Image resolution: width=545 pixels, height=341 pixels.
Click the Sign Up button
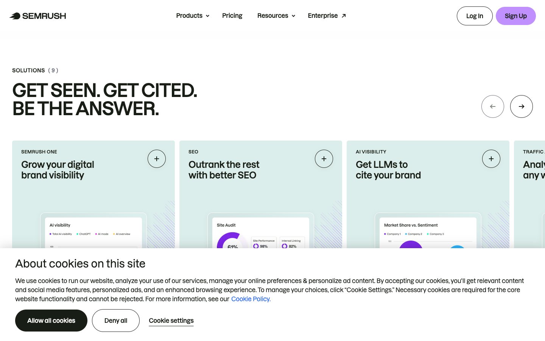(x=515, y=16)
